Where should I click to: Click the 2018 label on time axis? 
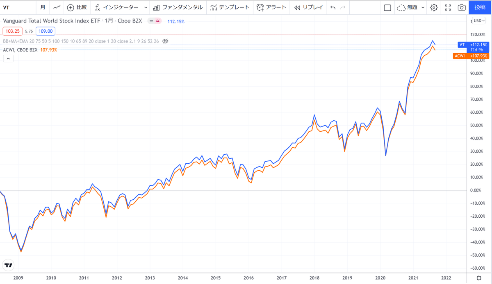tap(314, 278)
